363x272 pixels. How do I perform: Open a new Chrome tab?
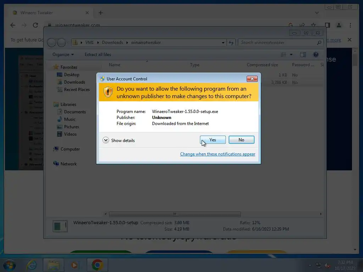100,13
